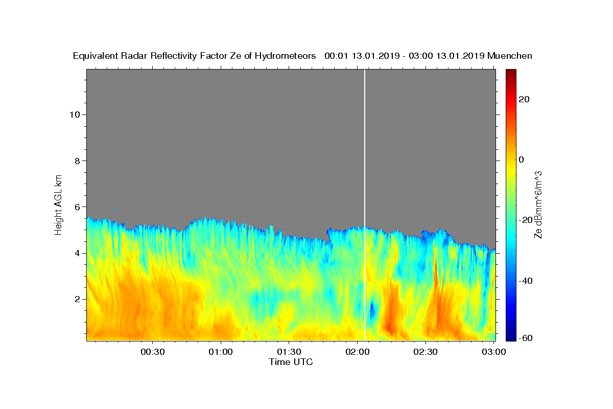This screenshot has height=409, width=613.
Task: Click the '-60' colorbar tick label
Action: [x=526, y=338]
